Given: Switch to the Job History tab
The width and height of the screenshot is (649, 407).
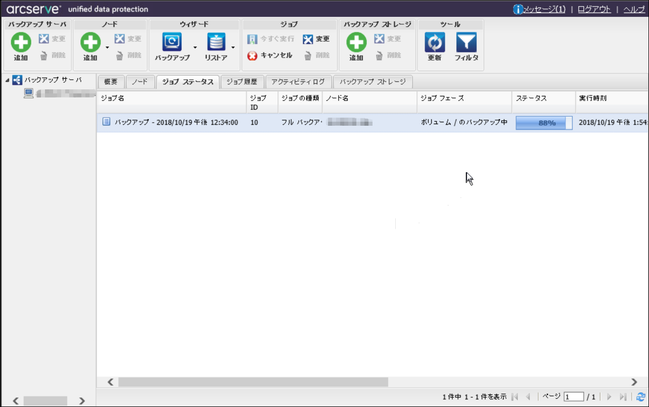Looking at the screenshot, I should click(x=243, y=82).
